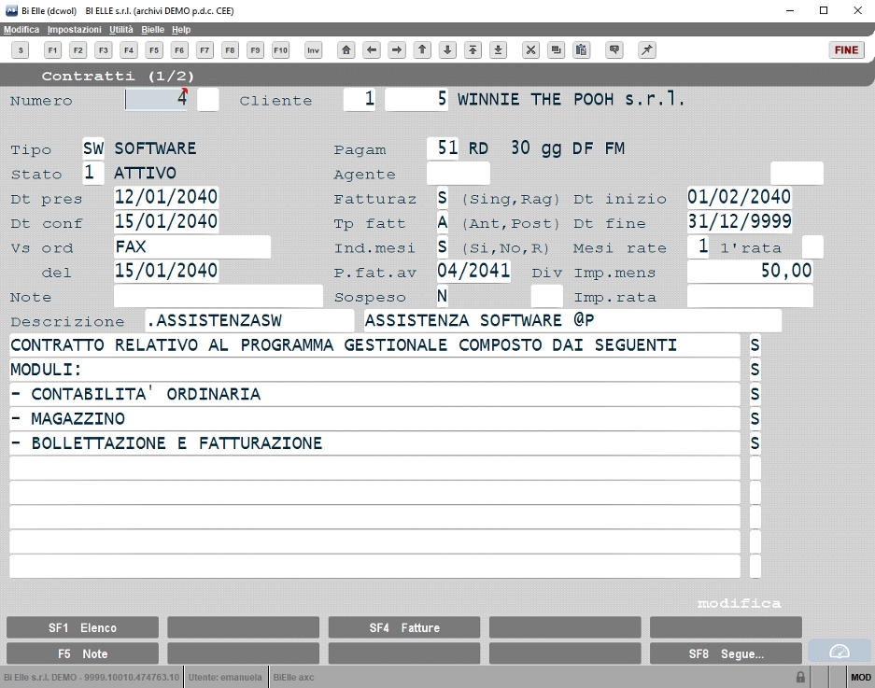This screenshot has width=875, height=688.
Task: Click the FINE button
Action: (x=847, y=50)
